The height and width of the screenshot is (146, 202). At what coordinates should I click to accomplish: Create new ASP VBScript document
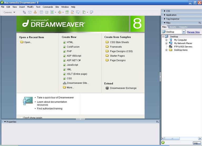(x=74, y=56)
